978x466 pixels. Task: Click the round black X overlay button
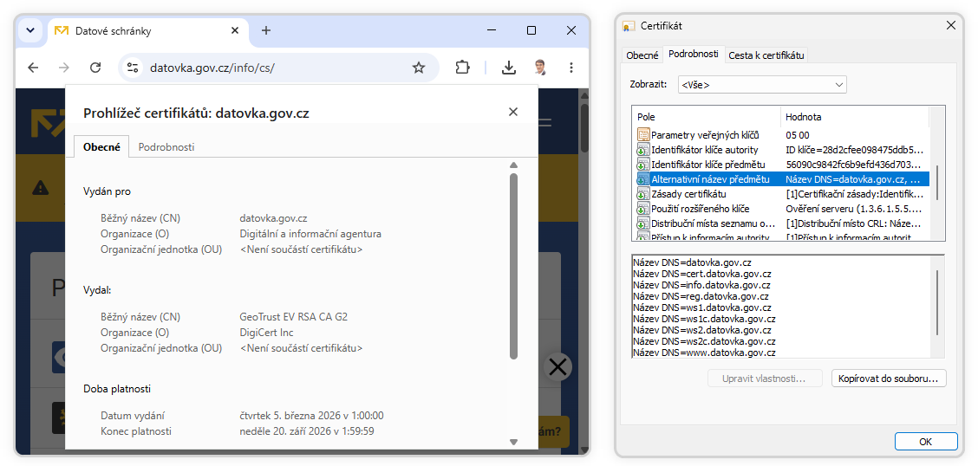tap(557, 367)
